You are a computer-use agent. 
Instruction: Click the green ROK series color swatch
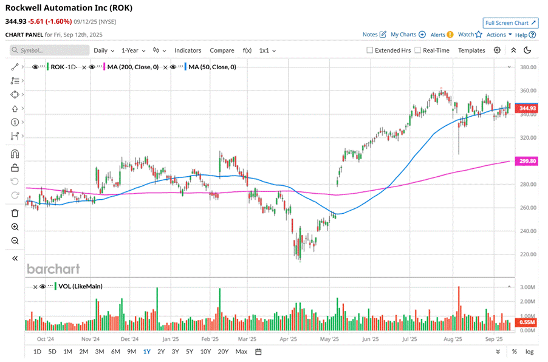tap(47, 67)
